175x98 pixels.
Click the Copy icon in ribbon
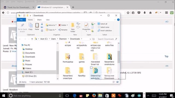30,25
